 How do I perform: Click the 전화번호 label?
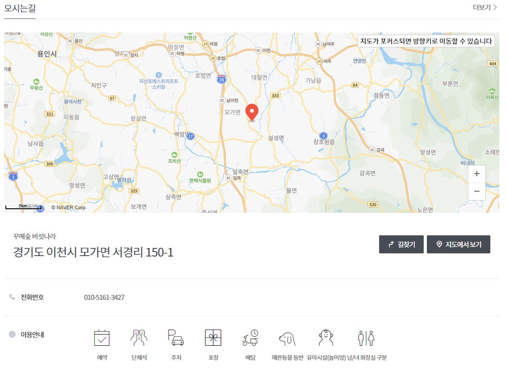pos(32,297)
